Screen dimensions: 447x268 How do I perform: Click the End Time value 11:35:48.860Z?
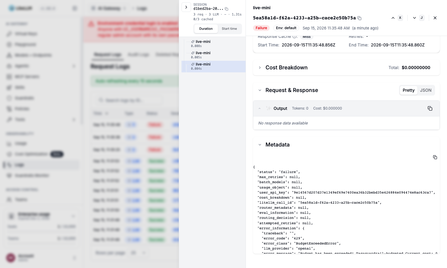pos(398,45)
